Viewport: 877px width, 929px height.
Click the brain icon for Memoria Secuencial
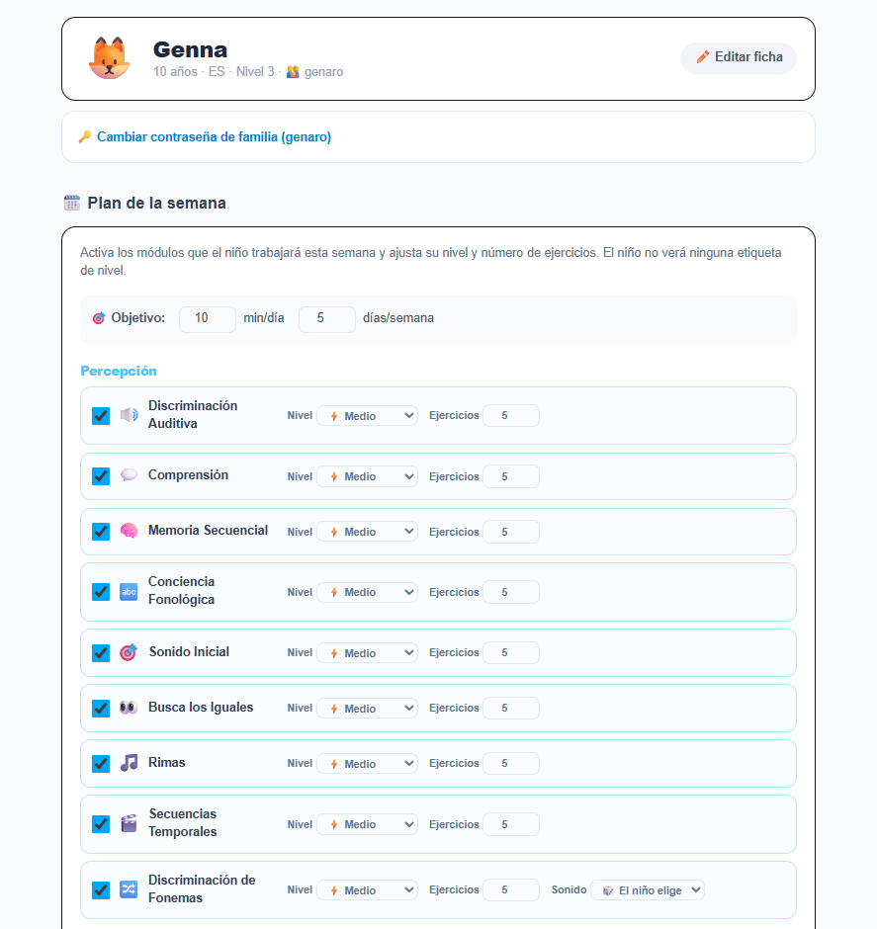tap(129, 531)
